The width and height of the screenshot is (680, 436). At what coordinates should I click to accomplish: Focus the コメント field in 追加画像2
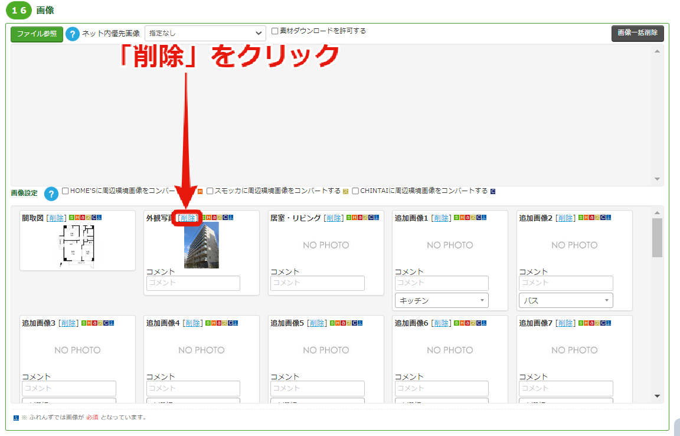(x=566, y=283)
